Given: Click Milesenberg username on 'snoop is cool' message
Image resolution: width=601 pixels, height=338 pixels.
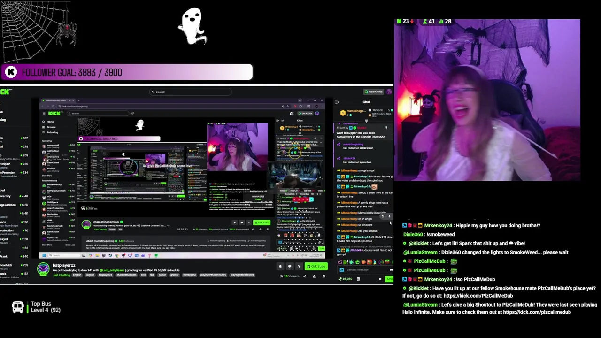Looking at the screenshot, I should point(349,170).
